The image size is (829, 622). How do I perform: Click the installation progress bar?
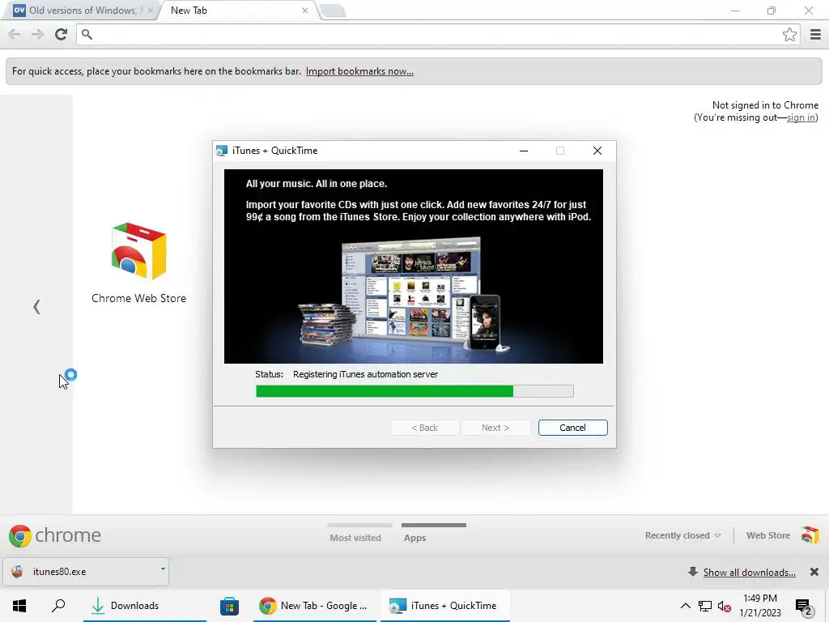click(x=414, y=391)
